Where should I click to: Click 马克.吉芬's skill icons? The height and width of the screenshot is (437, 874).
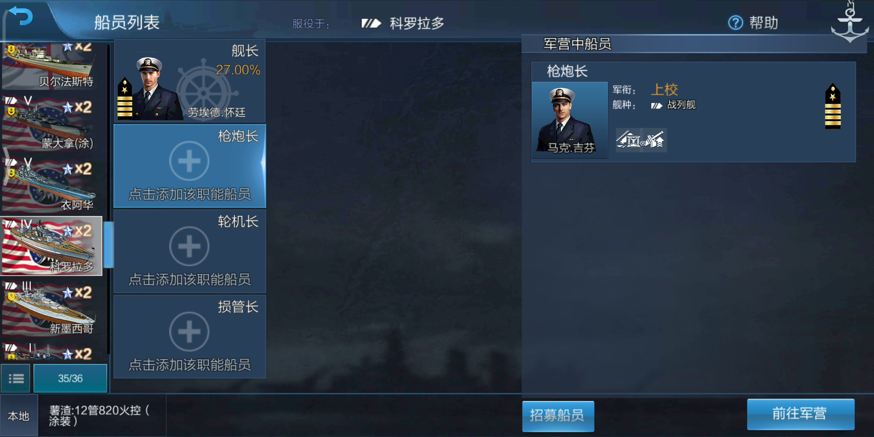[x=641, y=140]
